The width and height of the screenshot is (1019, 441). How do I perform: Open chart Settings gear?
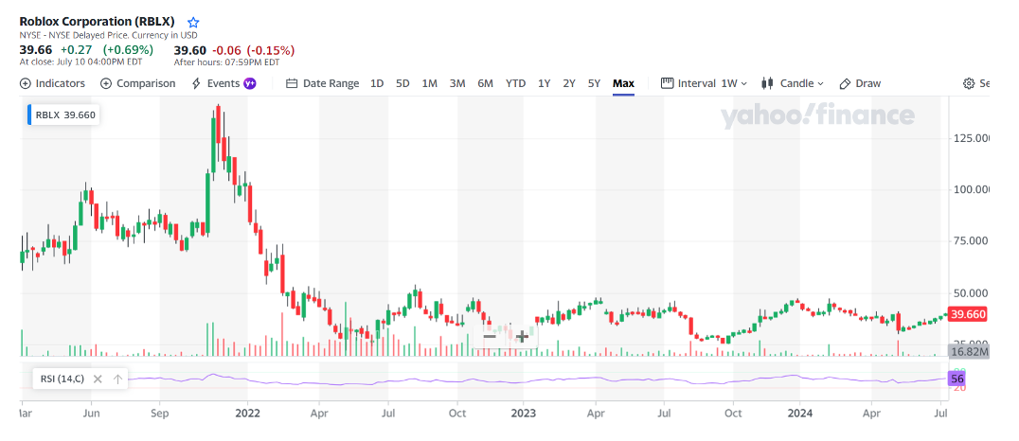969,83
